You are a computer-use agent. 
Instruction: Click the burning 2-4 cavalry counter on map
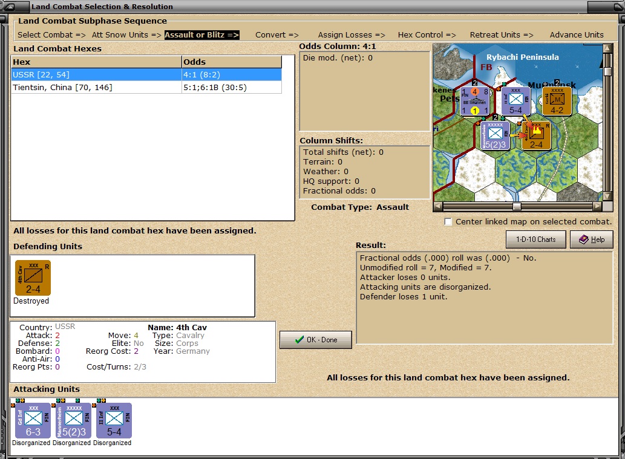536,136
